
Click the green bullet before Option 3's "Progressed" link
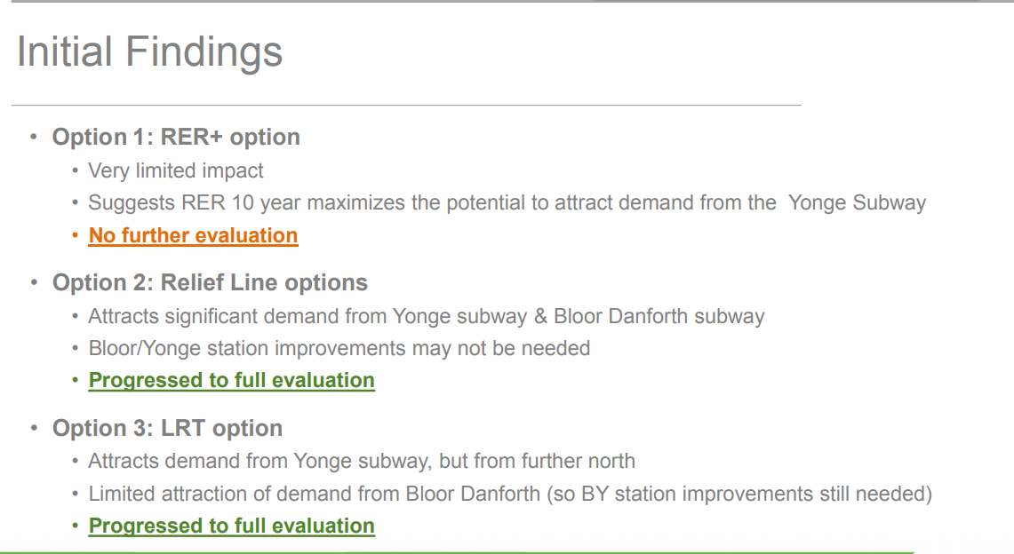(x=76, y=526)
